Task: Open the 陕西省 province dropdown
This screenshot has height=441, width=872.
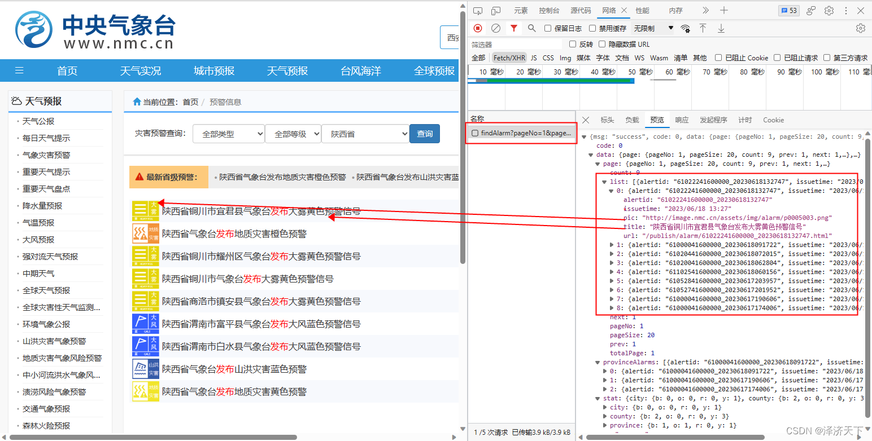Action: (x=365, y=134)
